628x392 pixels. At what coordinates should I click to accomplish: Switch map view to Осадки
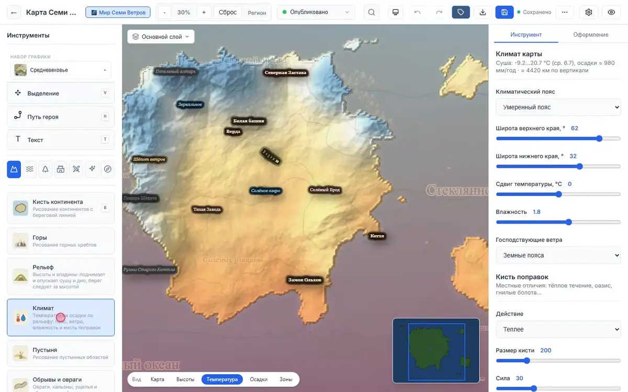coord(259,379)
